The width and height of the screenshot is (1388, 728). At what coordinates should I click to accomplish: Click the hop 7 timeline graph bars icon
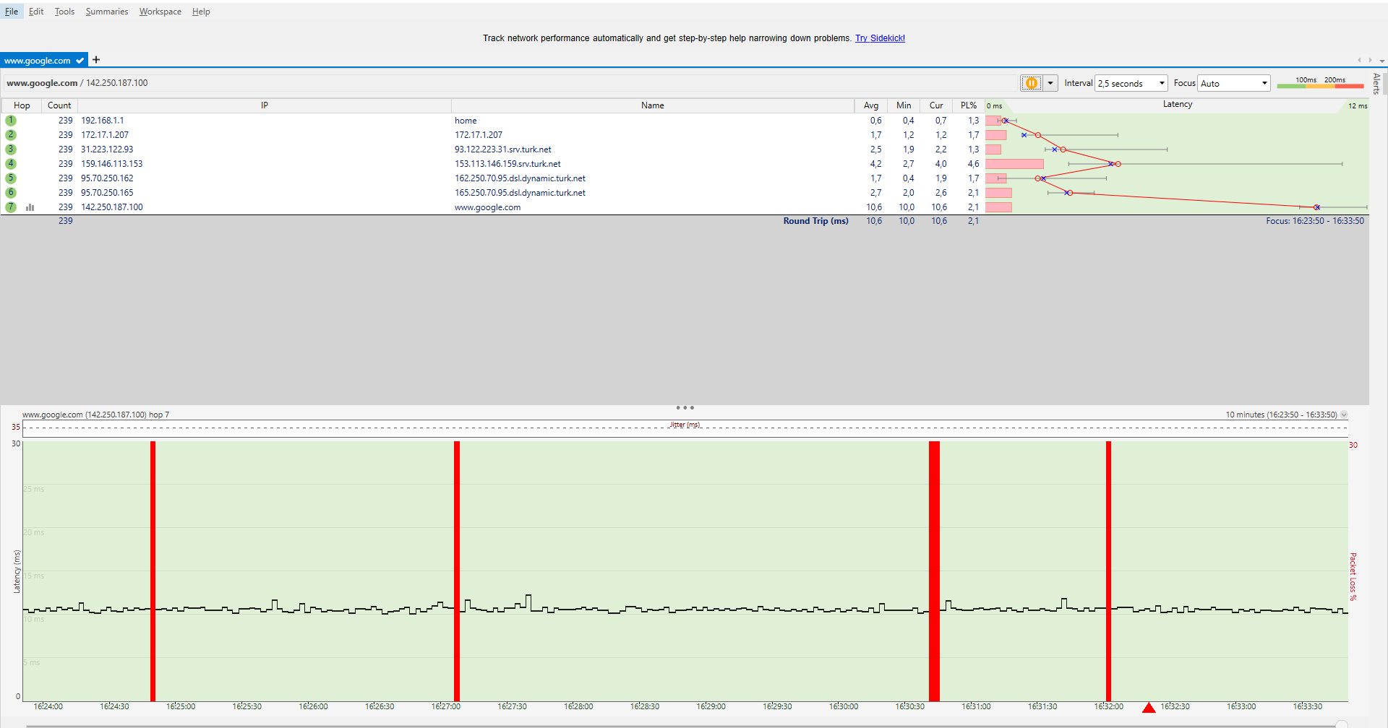click(x=30, y=207)
